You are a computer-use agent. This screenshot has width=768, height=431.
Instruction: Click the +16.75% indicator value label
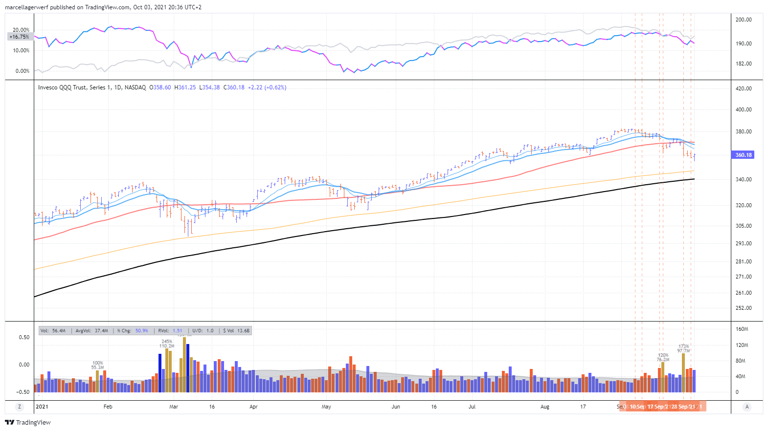[x=19, y=37]
